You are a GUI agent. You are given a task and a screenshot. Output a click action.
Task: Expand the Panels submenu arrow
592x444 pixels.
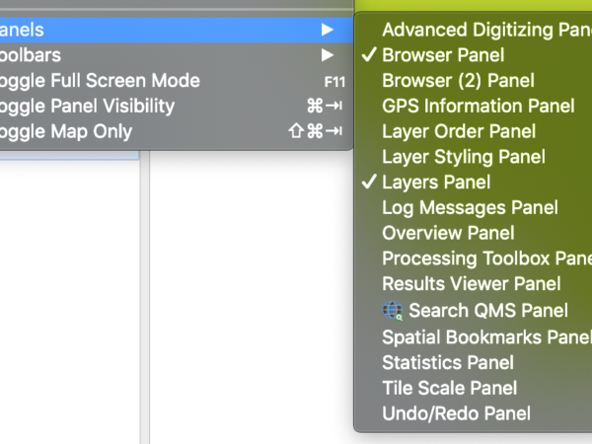pos(328,30)
